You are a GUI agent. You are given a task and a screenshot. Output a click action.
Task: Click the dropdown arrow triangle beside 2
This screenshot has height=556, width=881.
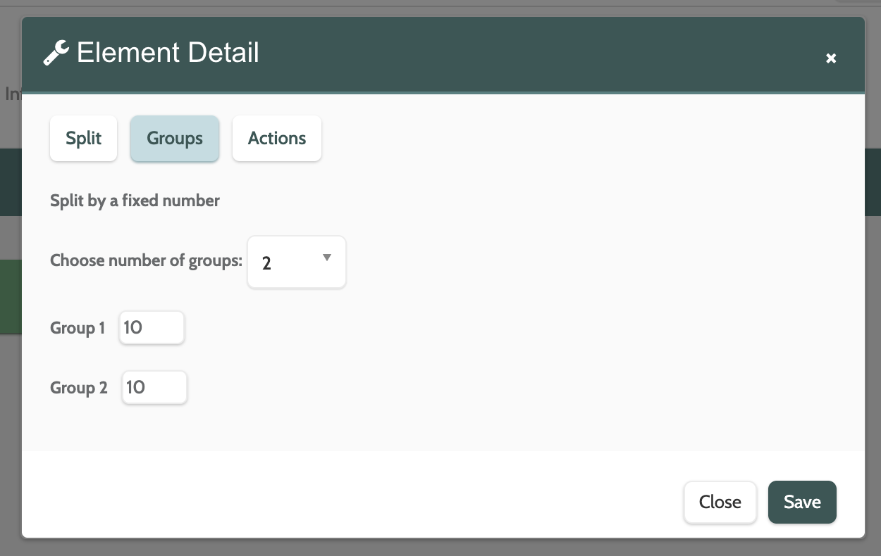327,258
